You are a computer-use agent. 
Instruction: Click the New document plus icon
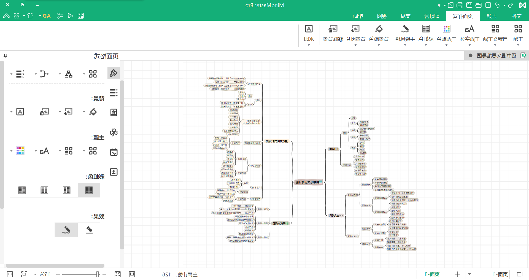(488, 5)
